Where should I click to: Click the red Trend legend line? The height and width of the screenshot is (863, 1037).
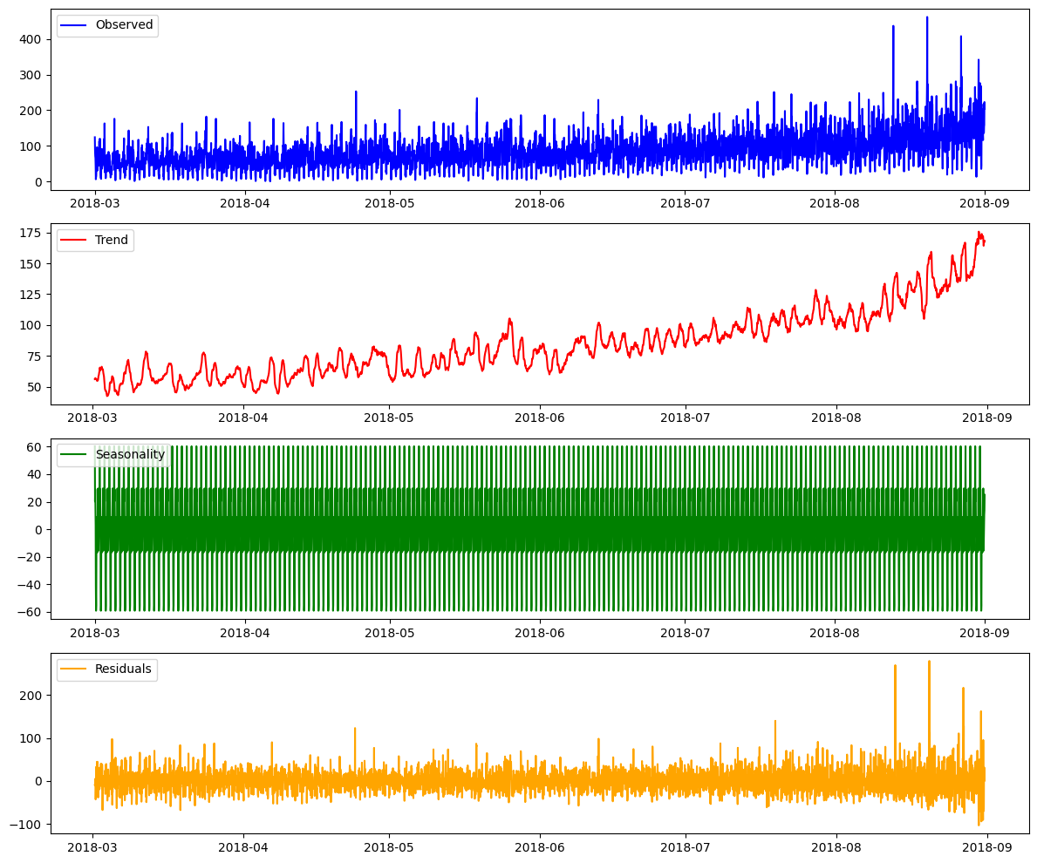(72, 241)
